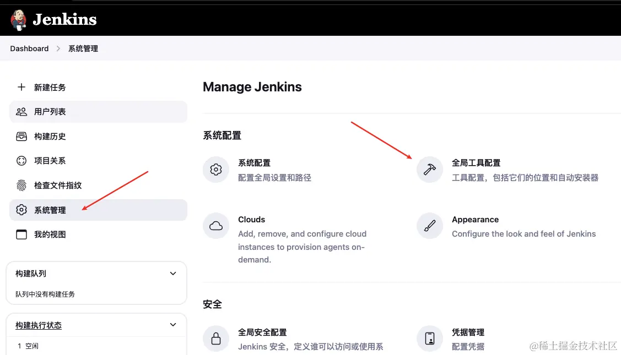Click the hammer icon for 全局工具配置
This screenshot has height=355, width=621.
[x=430, y=170]
